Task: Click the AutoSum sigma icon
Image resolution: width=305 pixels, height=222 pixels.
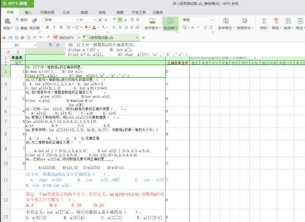Action: [x=264, y=21]
